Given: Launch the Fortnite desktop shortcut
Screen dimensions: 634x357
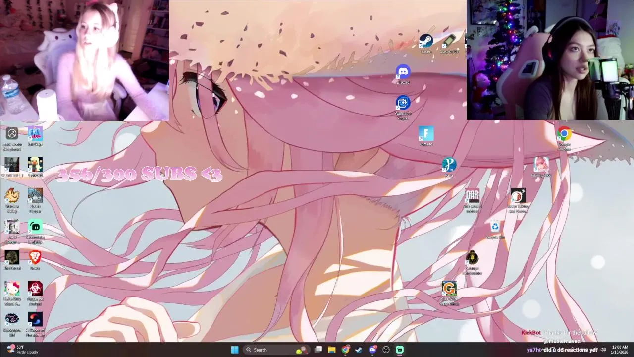Looking at the screenshot, I should point(426,136).
